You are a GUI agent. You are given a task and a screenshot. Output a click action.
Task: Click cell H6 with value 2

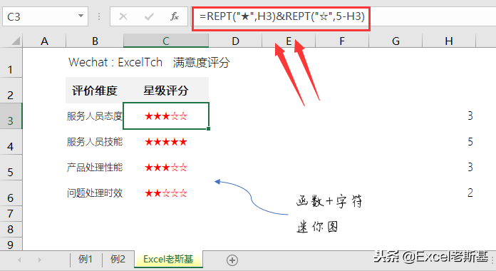[x=448, y=193]
